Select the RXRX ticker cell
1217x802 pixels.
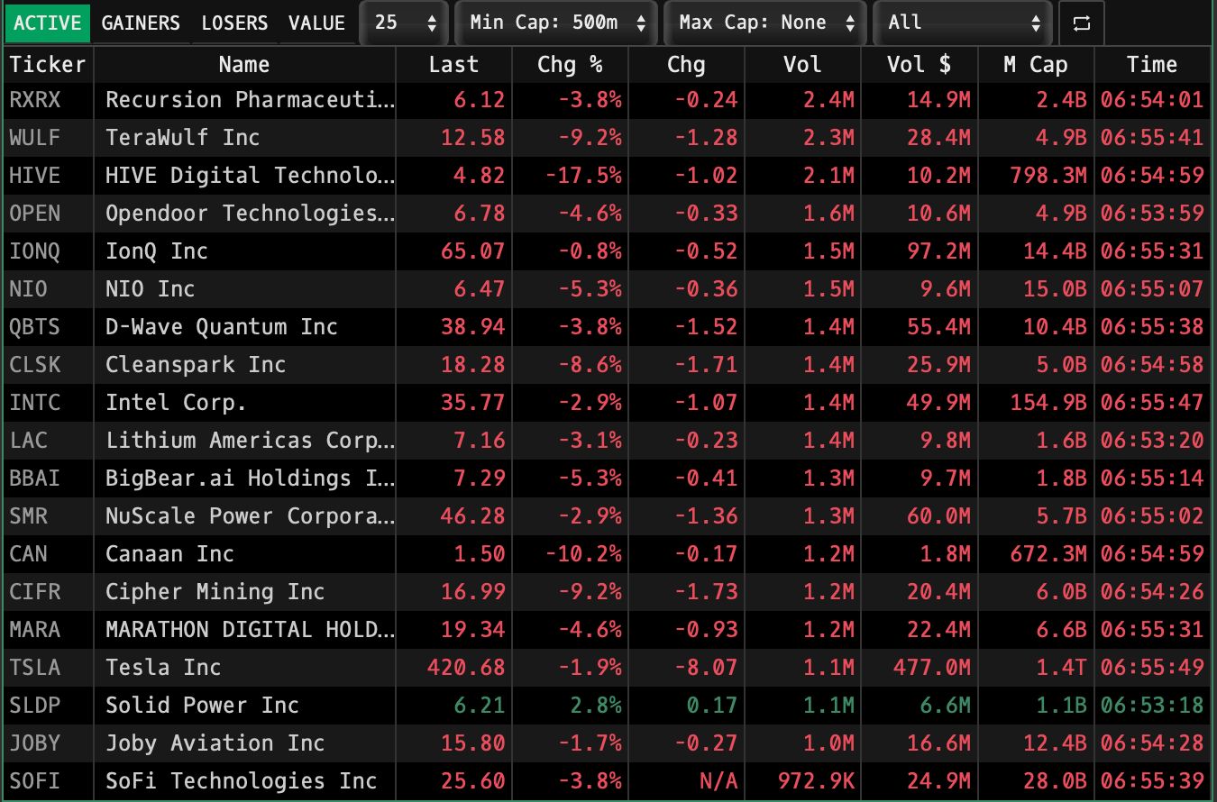click(48, 100)
